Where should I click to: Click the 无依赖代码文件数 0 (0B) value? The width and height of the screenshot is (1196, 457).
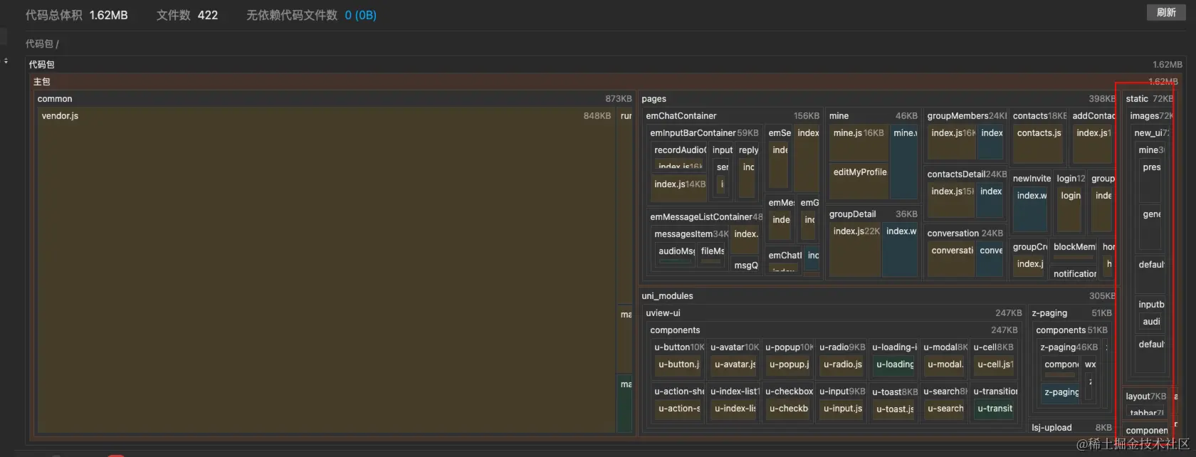[360, 15]
